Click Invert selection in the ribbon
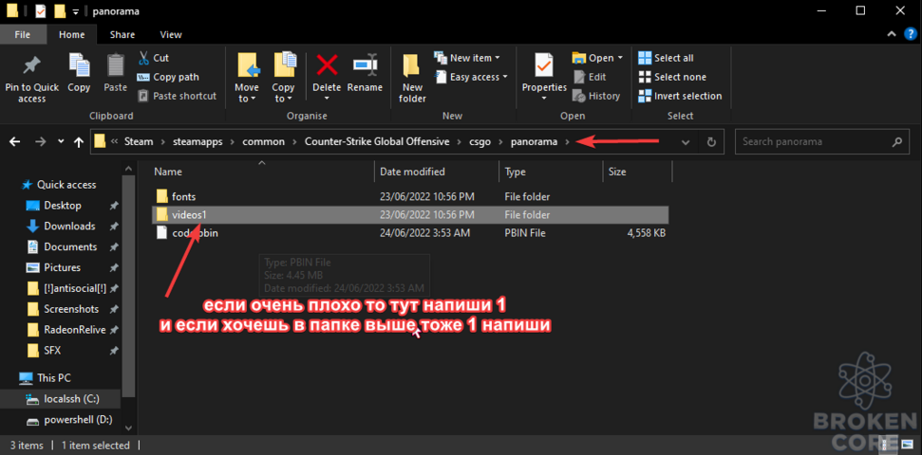922x455 pixels. point(680,96)
